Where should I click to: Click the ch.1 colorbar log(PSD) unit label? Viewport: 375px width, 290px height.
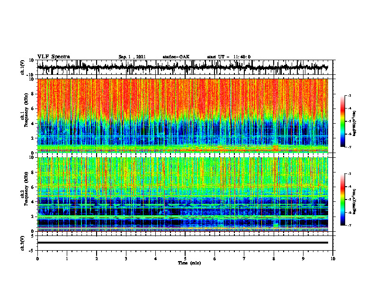(354, 123)
